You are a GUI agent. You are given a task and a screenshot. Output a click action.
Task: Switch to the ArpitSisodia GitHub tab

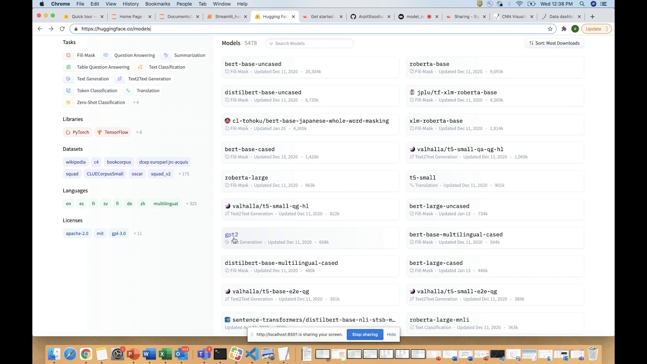(369, 16)
